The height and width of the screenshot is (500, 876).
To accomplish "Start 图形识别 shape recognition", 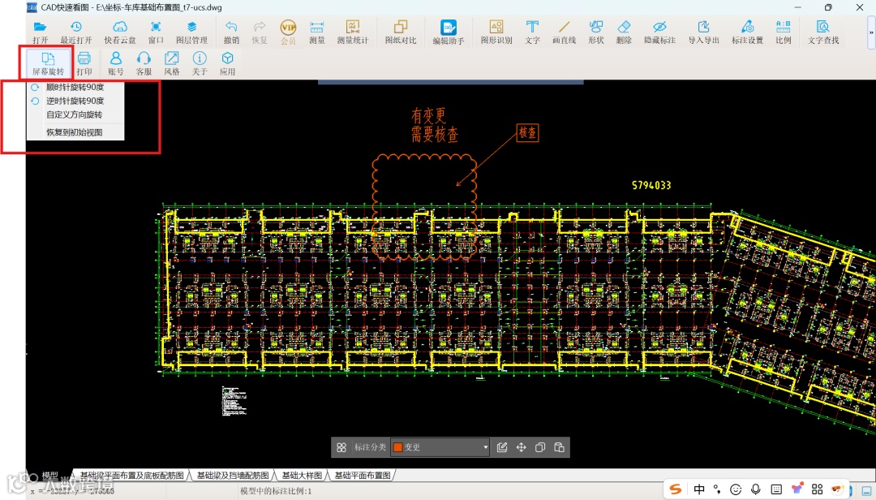I will point(496,32).
